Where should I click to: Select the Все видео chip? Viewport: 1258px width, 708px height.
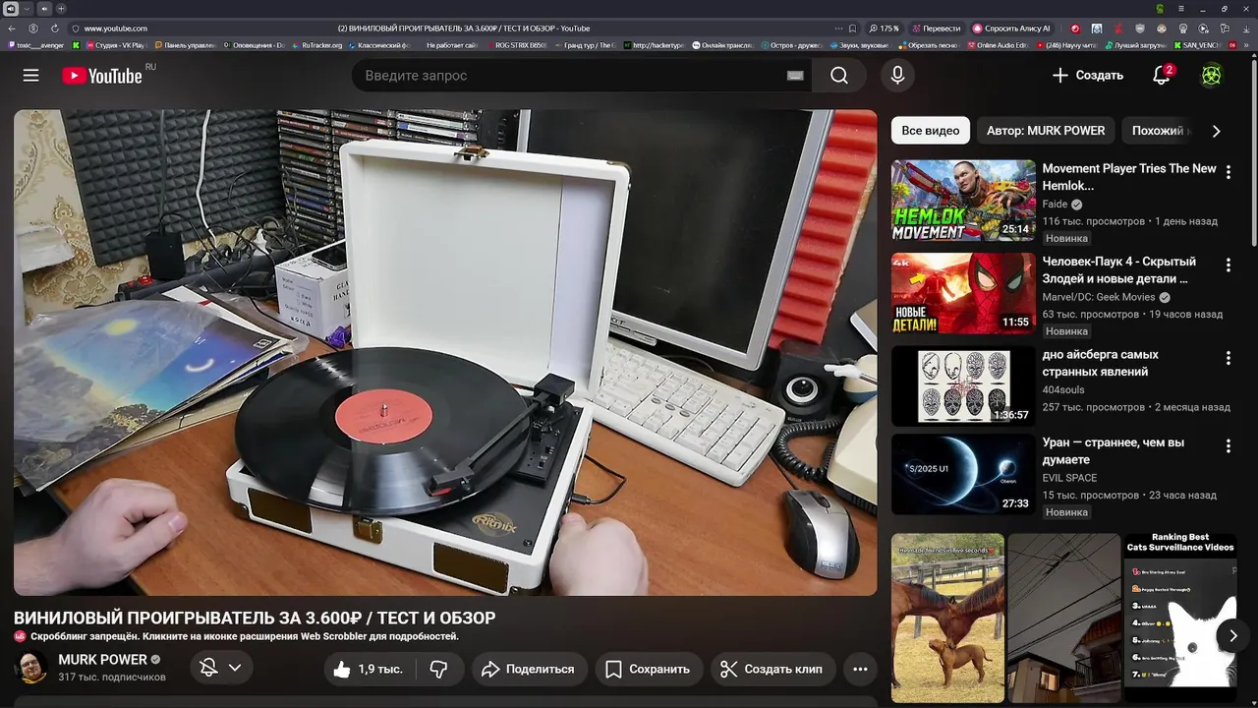pyautogui.click(x=930, y=131)
